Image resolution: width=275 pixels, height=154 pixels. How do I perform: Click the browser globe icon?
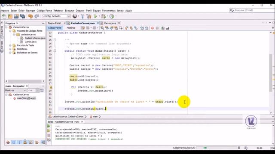coord(75,16)
